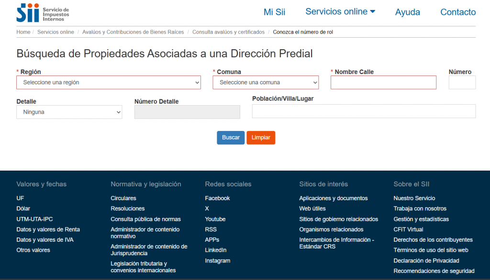Screen dimensions: 490x280
Task: Click the X social network link
Action: pyautogui.click(x=207, y=208)
